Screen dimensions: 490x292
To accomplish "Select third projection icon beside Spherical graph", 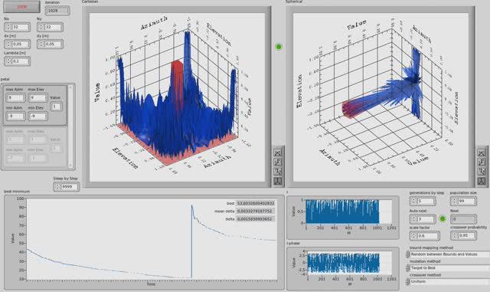I will (x=482, y=172).
